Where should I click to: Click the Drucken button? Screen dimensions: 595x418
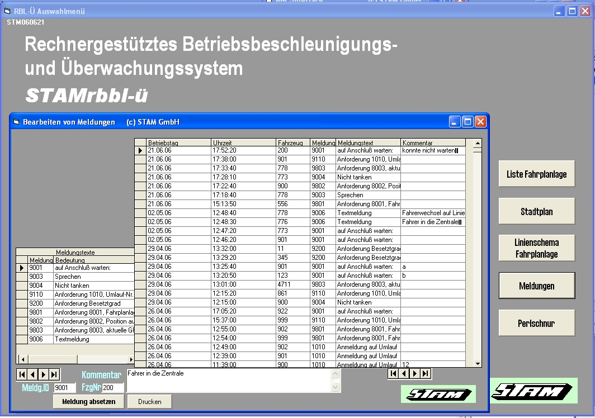pos(149,401)
